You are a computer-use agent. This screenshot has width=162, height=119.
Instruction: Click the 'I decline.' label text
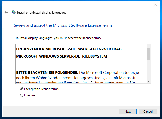click(x=30, y=95)
